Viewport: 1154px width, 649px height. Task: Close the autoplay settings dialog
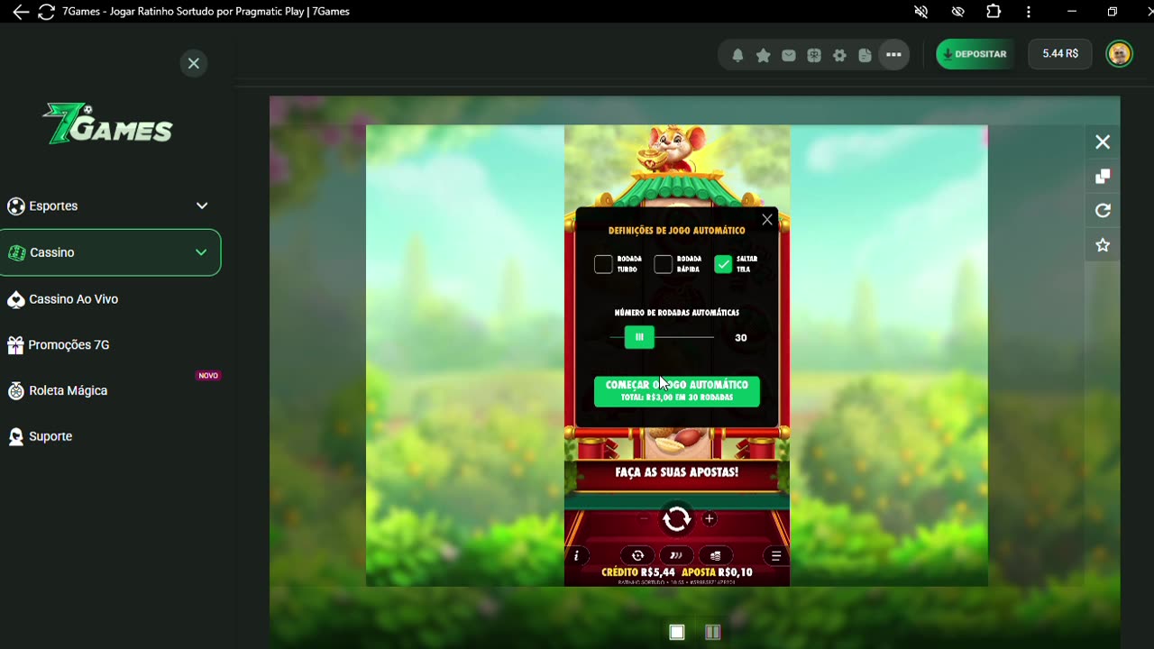point(767,220)
